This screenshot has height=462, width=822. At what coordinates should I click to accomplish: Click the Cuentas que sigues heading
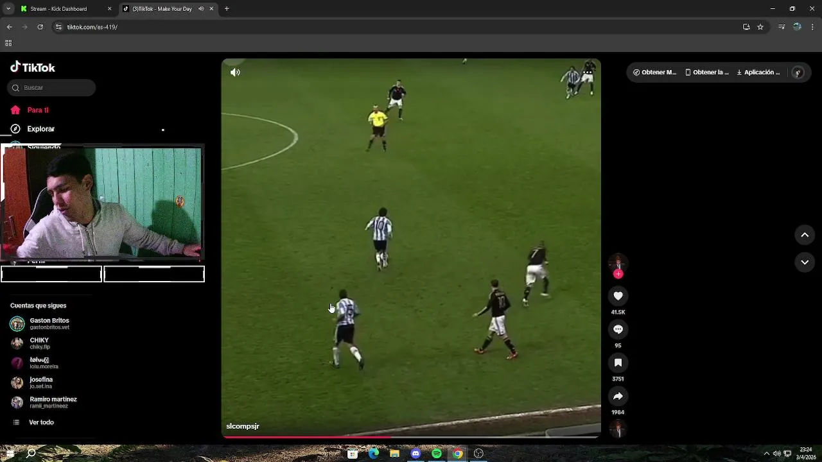[38, 305]
